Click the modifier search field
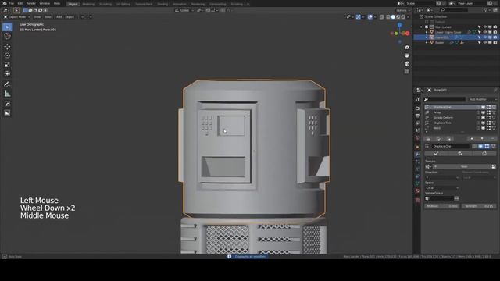The image size is (500, 281). (x=445, y=99)
